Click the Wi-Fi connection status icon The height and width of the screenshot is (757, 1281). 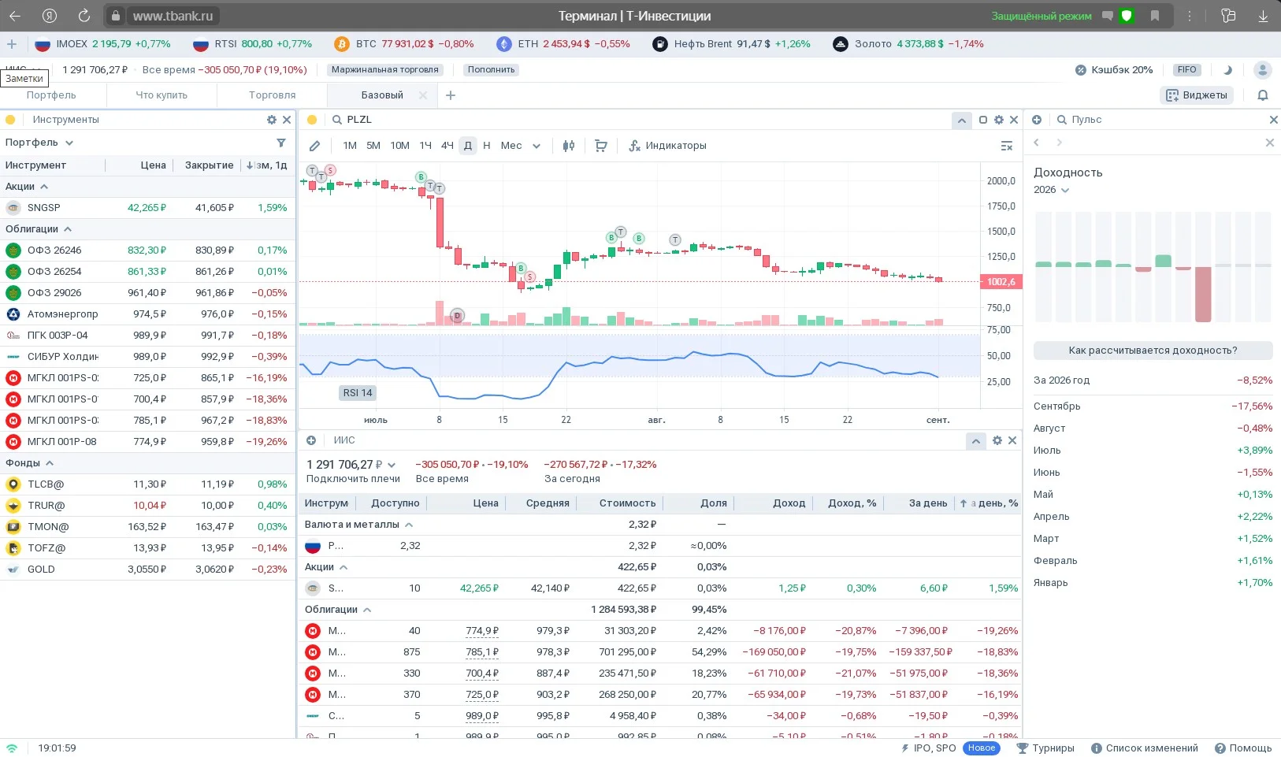click(x=12, y=748)
